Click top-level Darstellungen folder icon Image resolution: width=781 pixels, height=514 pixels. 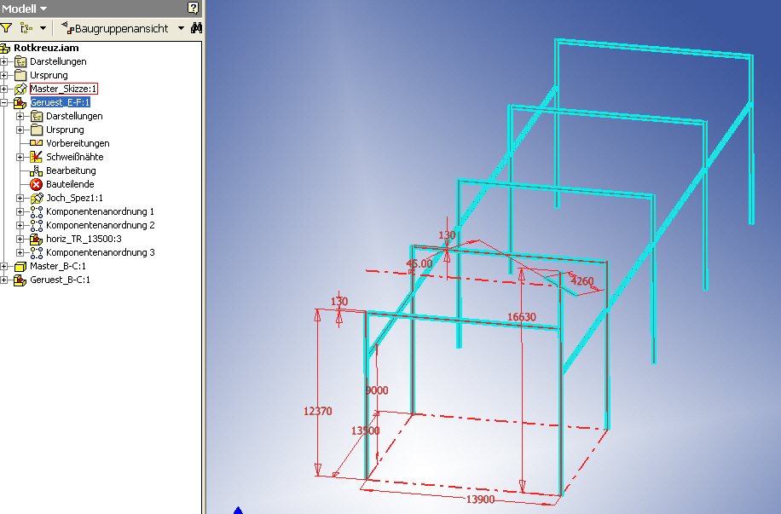pyautogui.click(x=20, y=61)
